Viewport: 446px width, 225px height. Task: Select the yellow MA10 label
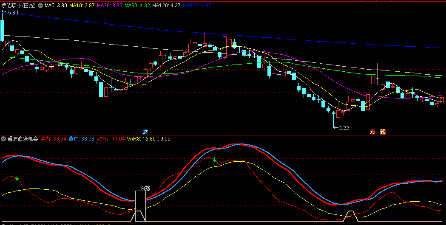point(82,6)
